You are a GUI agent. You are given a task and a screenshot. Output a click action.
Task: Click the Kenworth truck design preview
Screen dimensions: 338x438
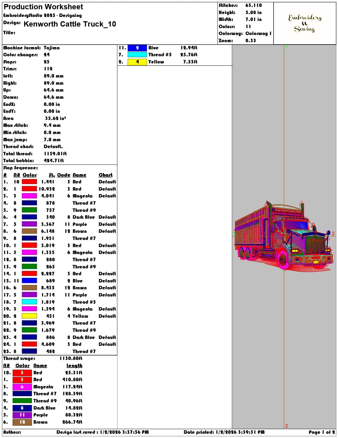tap(284, 236)
